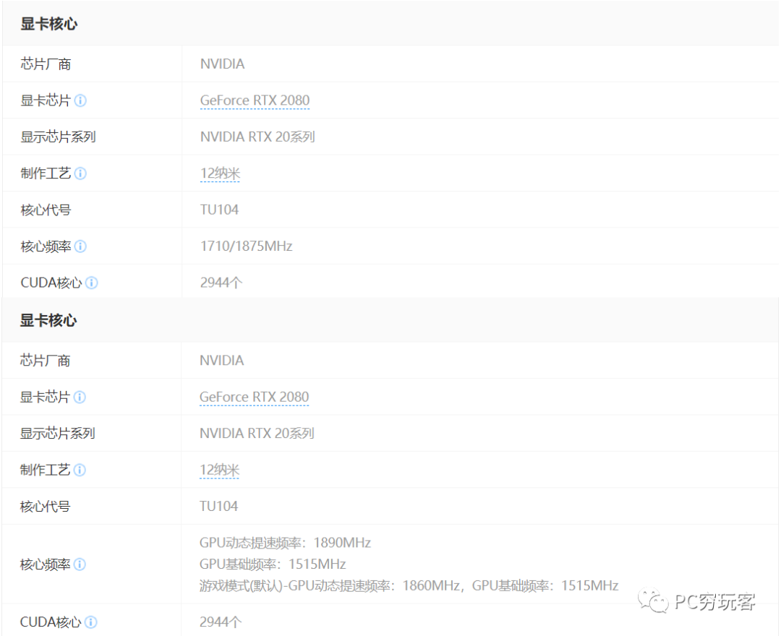
Task: Click NVIDIA RTX 20系列 in lower table
Action: point(257,434)
